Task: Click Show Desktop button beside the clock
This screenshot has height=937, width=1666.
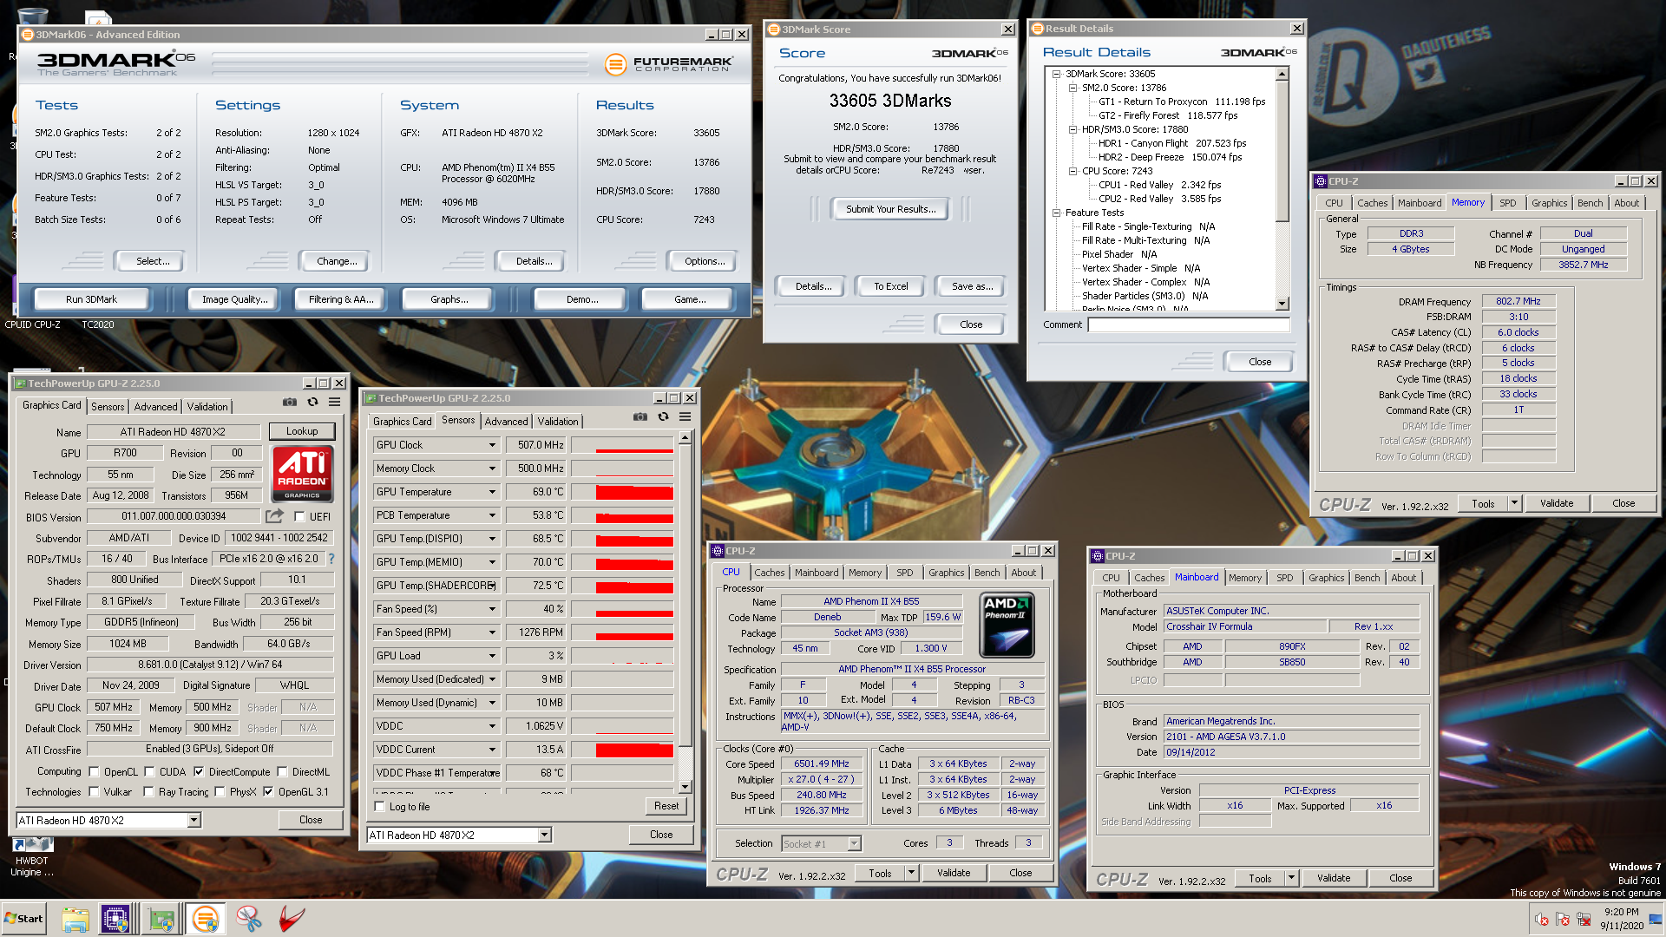Action: pos(1656,919)
